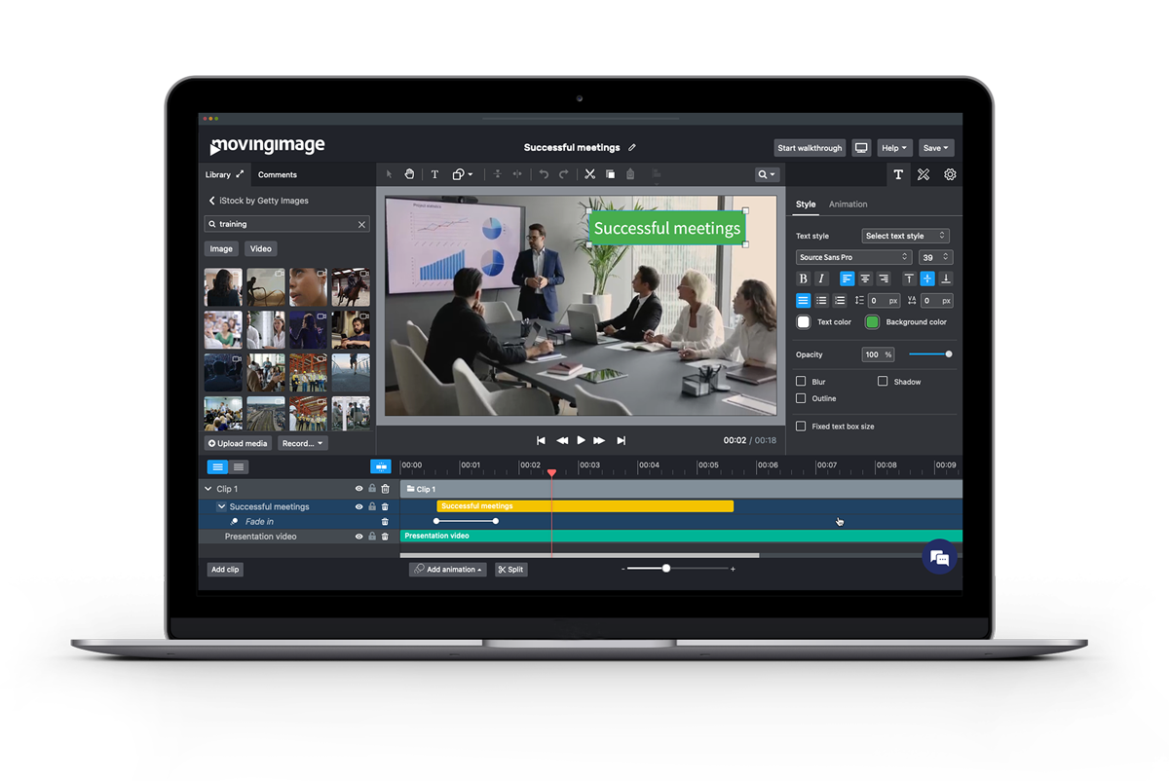Select the numbered list style
The image size is (1169, 781).
click(840, 301)
